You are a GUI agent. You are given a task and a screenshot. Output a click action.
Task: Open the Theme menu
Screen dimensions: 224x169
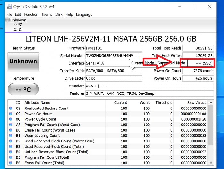point(47,14)
